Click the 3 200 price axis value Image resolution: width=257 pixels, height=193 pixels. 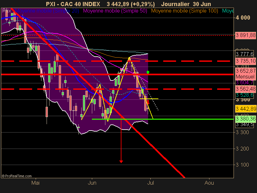tap(242, 149)
